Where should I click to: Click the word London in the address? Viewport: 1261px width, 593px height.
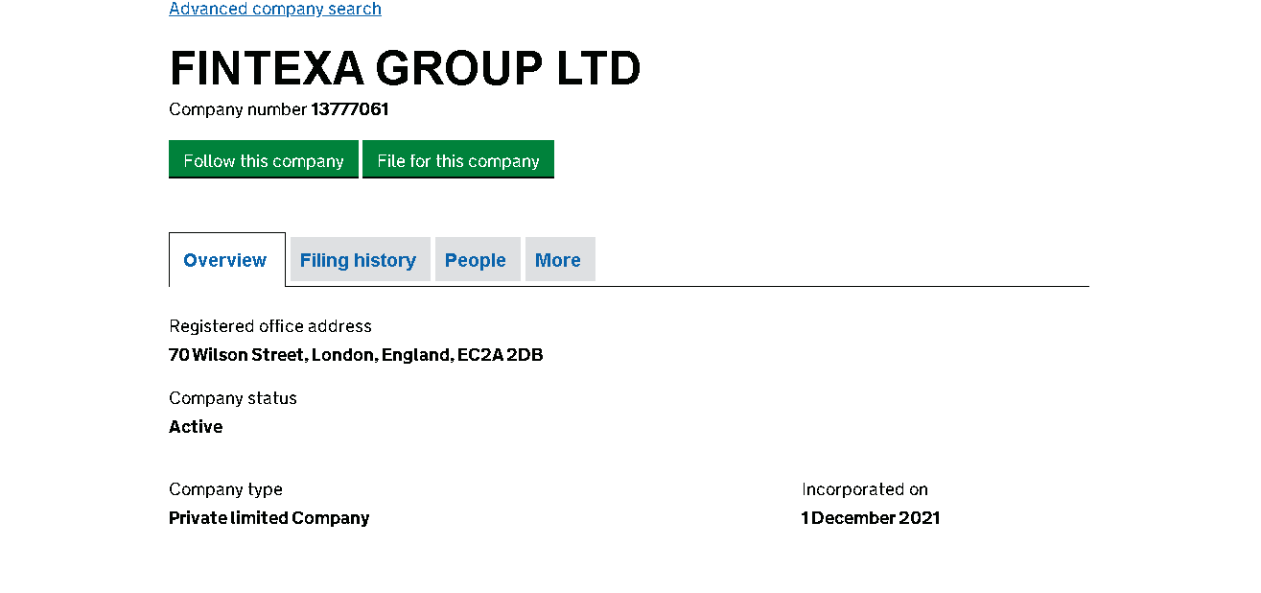(x=342, y=355)
